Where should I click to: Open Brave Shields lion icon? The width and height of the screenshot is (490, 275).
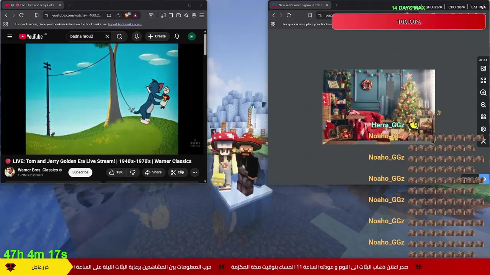pos(127,15)
